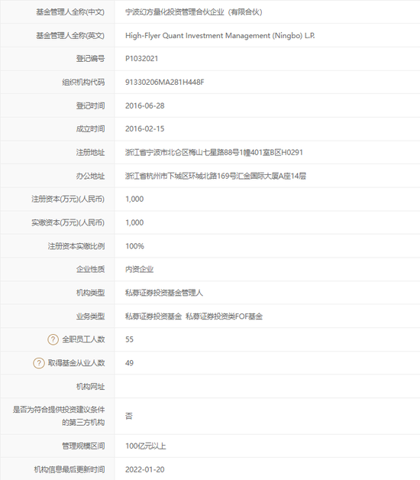Click the label 注册地址
The width and height of the screenshot is (420, 480).
click(x=91, y=152)
